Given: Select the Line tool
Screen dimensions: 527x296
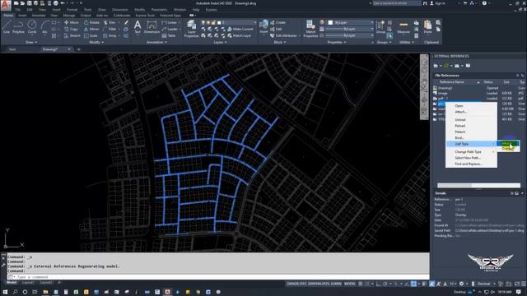Looking at the screenshot, I should tap(7, 27).
